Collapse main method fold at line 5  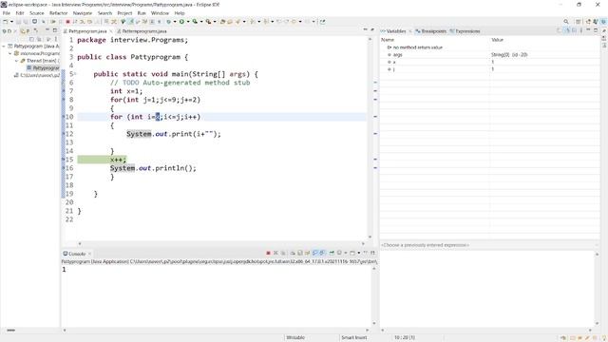pos(75,74)
